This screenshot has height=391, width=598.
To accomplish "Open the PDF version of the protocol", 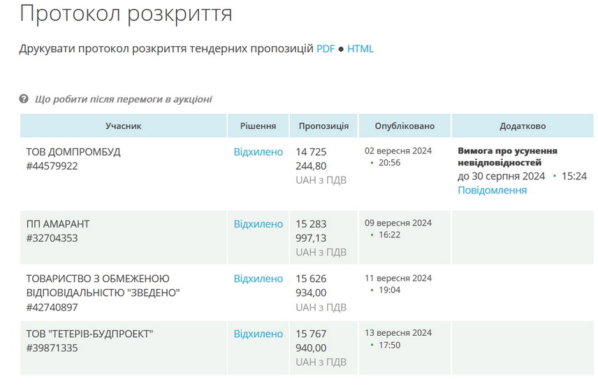I will tap(326, 49).
